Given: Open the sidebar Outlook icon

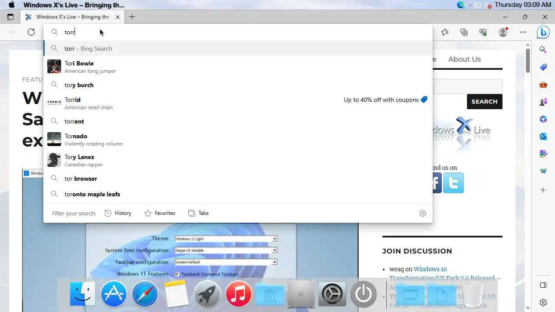Looking at the screenshot, I should (543, 136).
